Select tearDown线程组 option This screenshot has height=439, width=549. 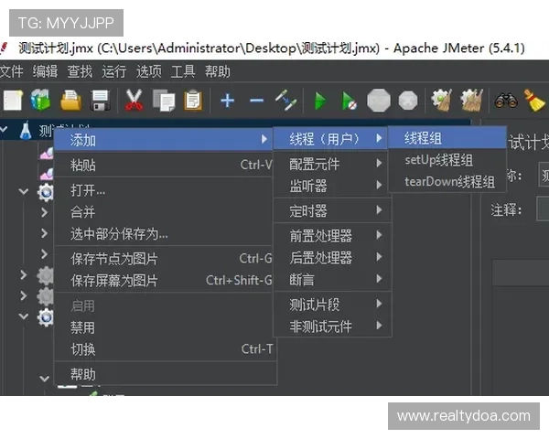point(447,181)
